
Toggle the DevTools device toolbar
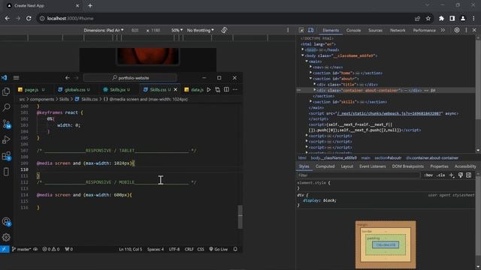(310, 30)
